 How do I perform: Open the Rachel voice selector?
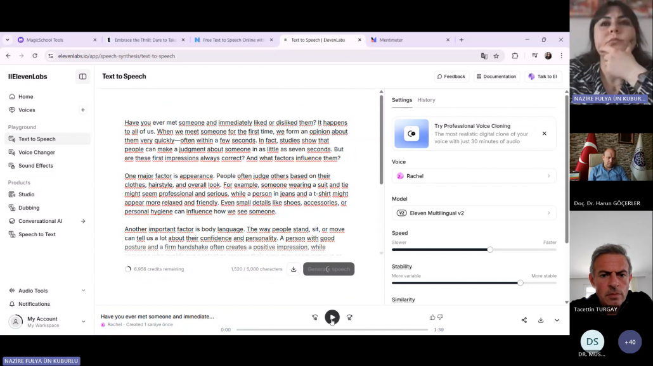pyautogui.click(x=474, y=176)
